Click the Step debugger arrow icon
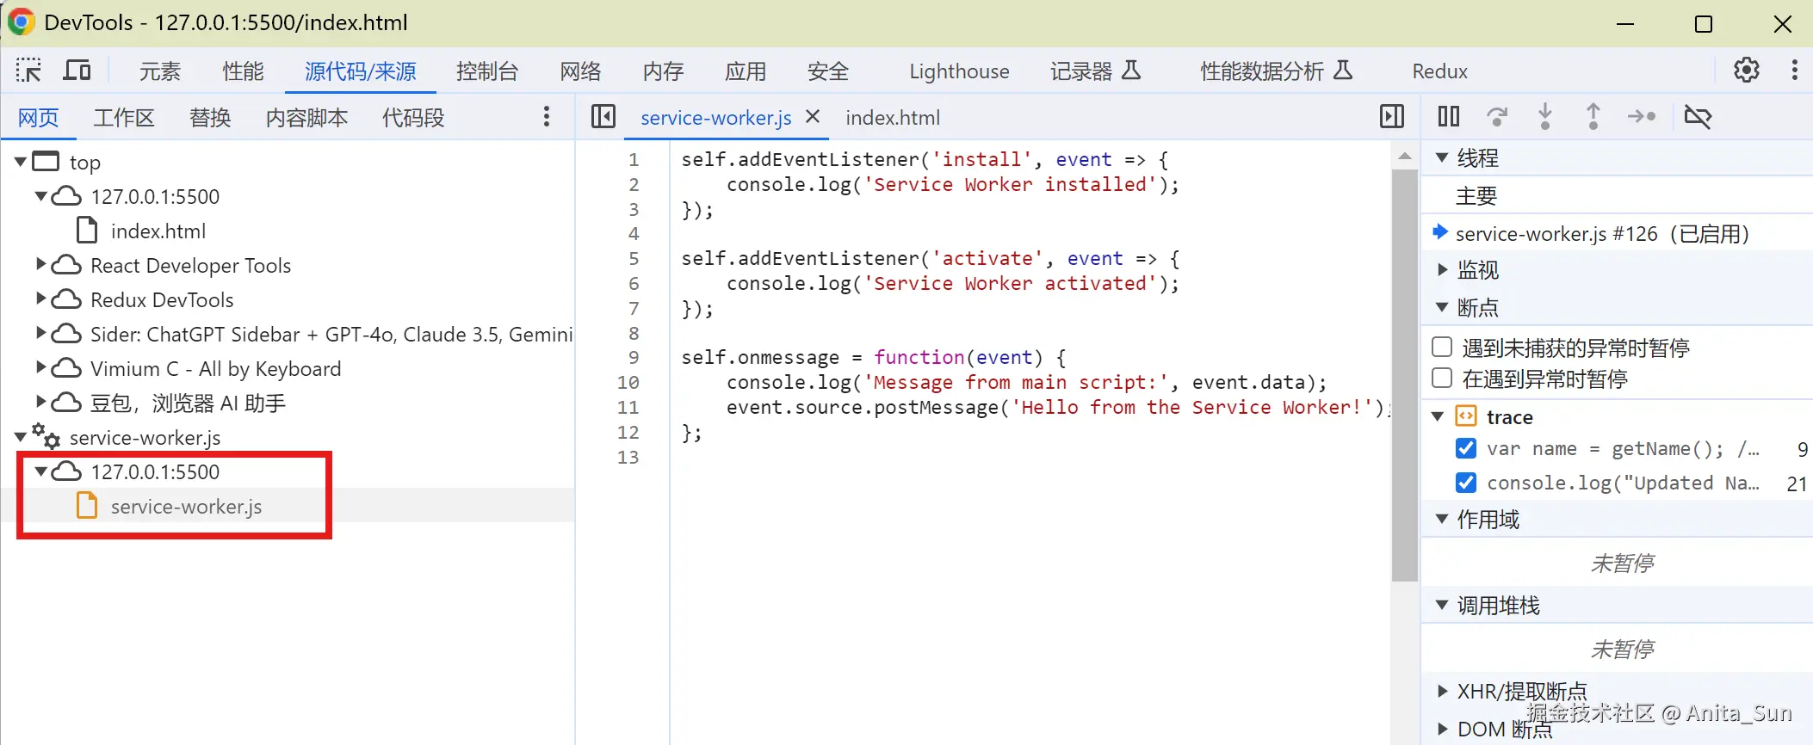Viewport: 1813px width, 745px height. tap(1642, 116)
